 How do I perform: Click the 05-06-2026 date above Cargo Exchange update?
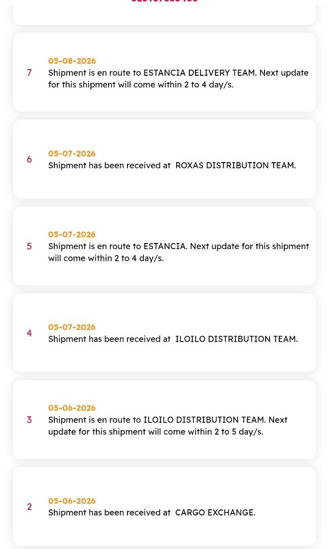[x=72, y=501]
